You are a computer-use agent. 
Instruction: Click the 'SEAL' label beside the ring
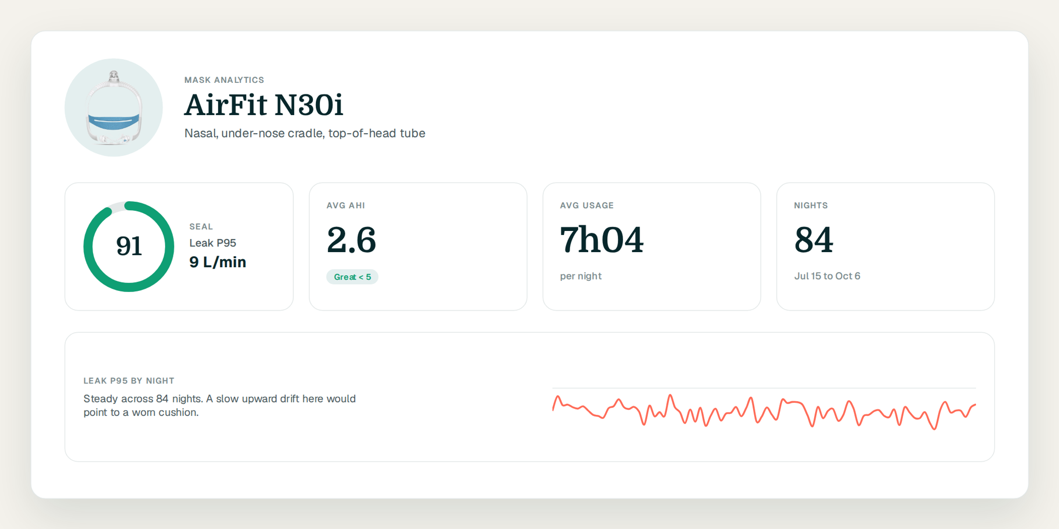tap(201, 227)
